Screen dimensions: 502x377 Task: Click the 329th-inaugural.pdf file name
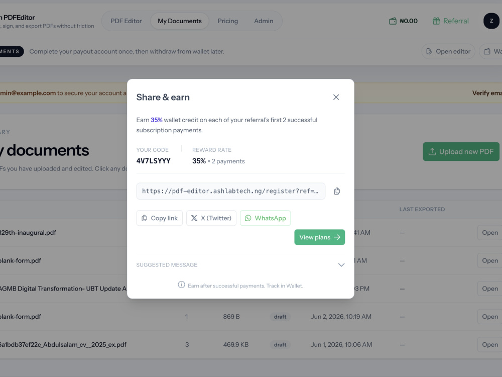tap(28, 233)
